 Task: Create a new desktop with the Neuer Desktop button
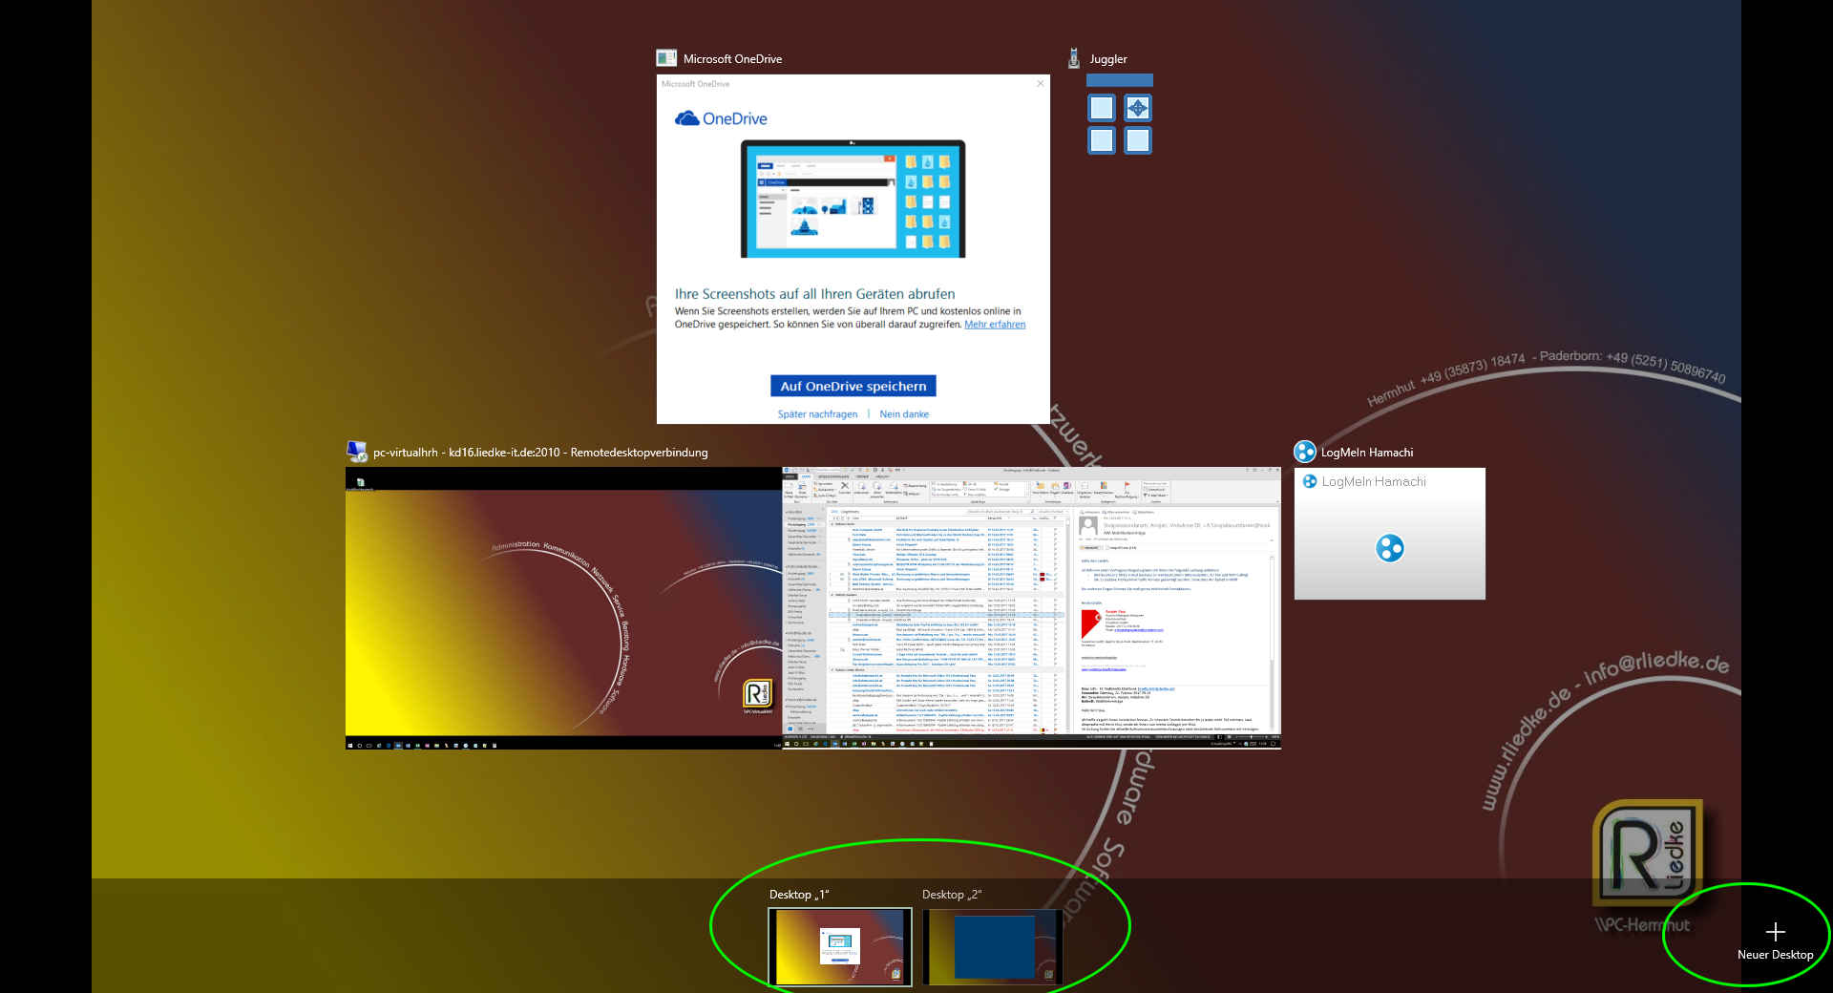point(1775,933)
